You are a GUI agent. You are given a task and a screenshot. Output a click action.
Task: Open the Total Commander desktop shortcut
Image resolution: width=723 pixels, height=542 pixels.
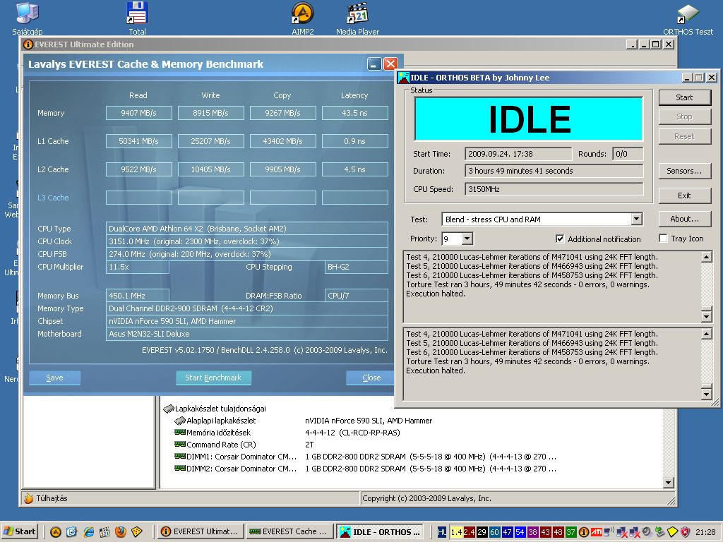(x=137, y=18)
